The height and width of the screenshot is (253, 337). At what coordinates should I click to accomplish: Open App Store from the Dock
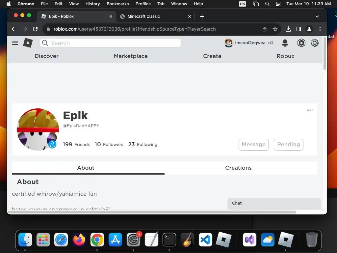coord(115,239)
